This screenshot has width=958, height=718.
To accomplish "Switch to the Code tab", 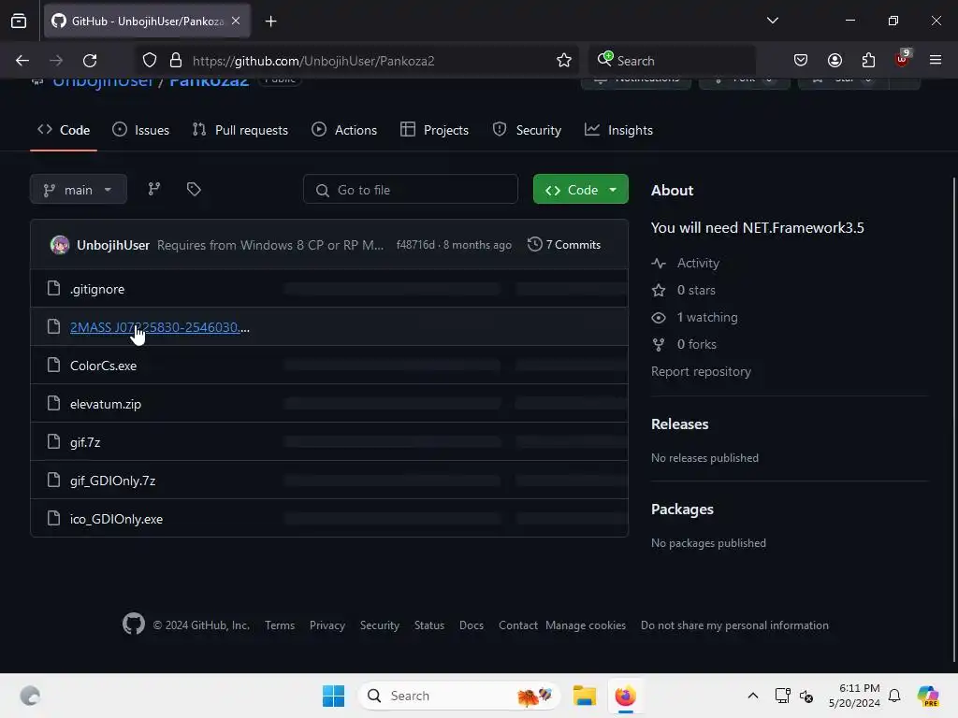I will pos(64,130).
